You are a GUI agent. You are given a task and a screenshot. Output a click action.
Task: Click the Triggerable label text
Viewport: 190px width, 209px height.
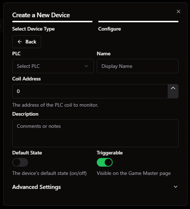tap(110, 153)
